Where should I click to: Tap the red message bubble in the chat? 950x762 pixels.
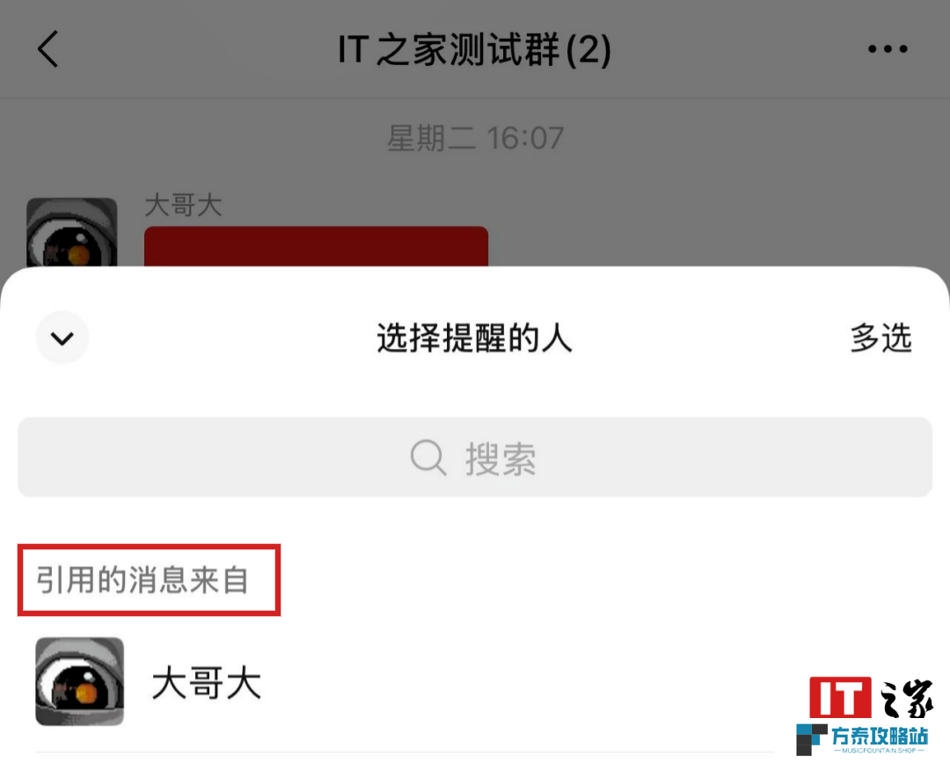pyautogui.click(x=317, y=246)
